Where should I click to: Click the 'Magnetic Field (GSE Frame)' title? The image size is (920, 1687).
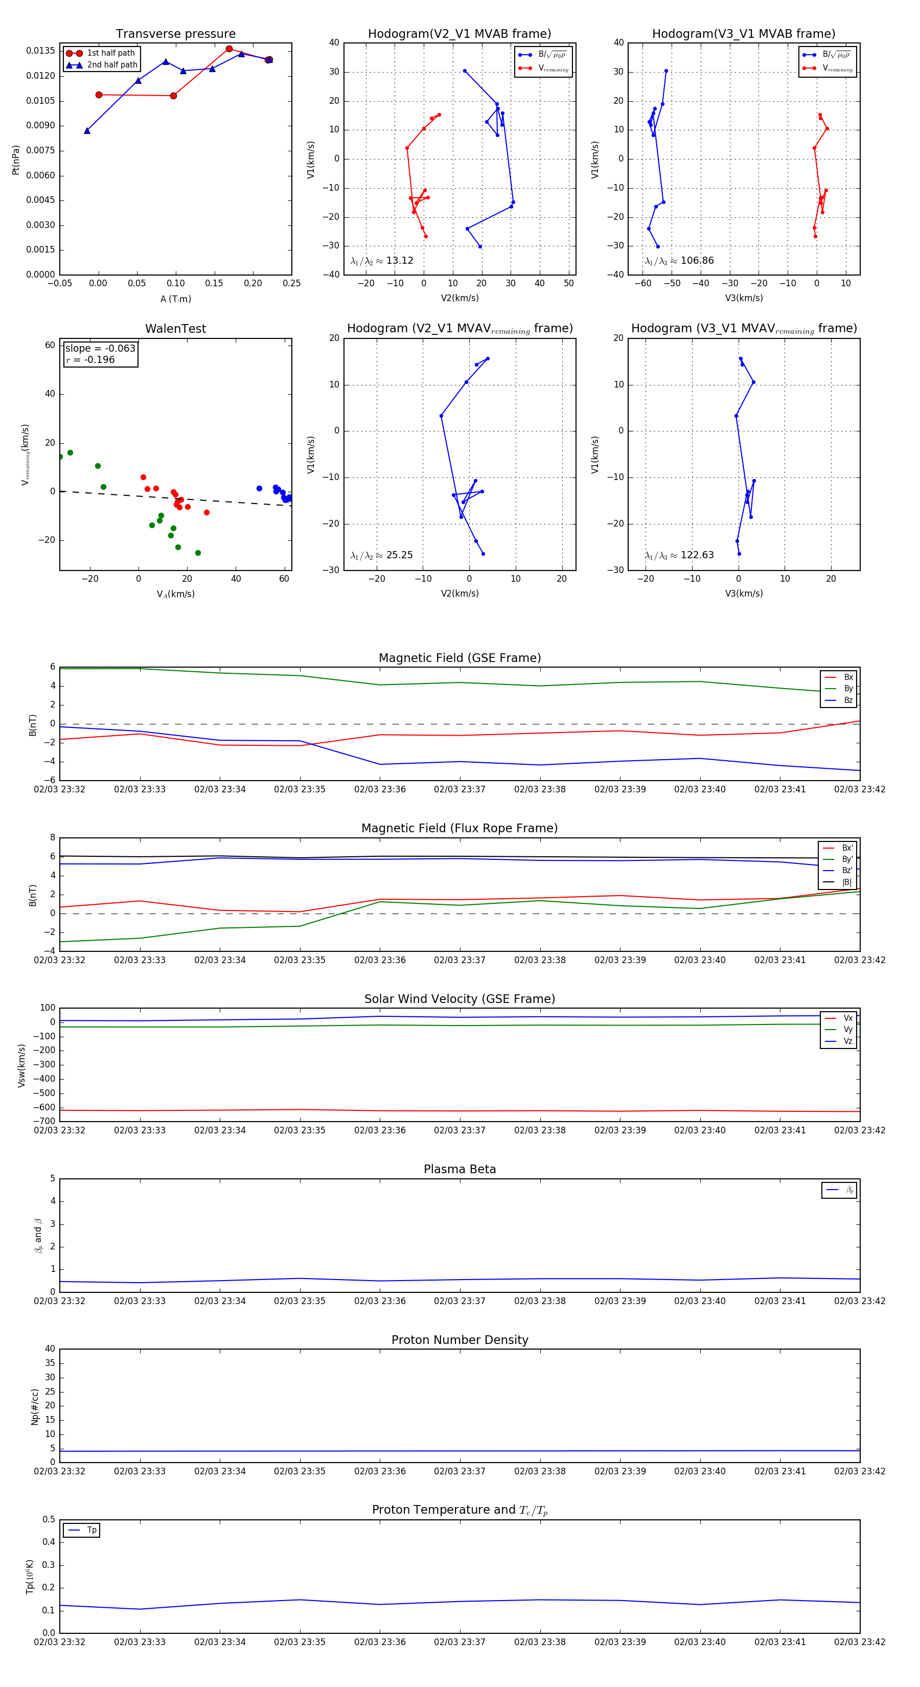[x=459, y=658]
